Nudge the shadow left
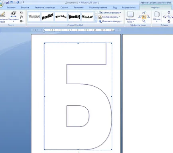The height and width of the screenshot is (153, 173). (x=140, y=17)
